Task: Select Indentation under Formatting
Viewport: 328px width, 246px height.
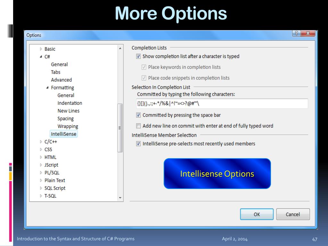Action: (70, 103)
